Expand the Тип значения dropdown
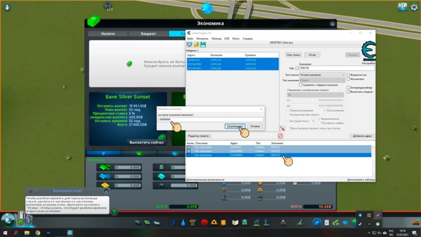The height and width of the screenshot is (237, 421). pos(322,80)
